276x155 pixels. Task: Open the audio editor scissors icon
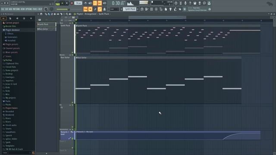click(181, 3)
